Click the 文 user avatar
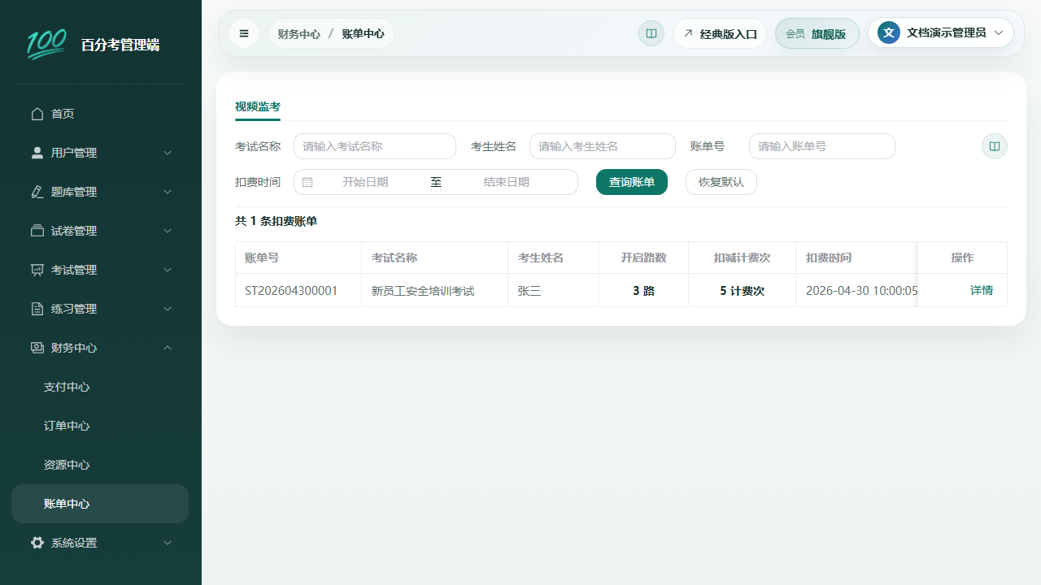This screenshot has width=1041, height=585. tap(889, 32)
